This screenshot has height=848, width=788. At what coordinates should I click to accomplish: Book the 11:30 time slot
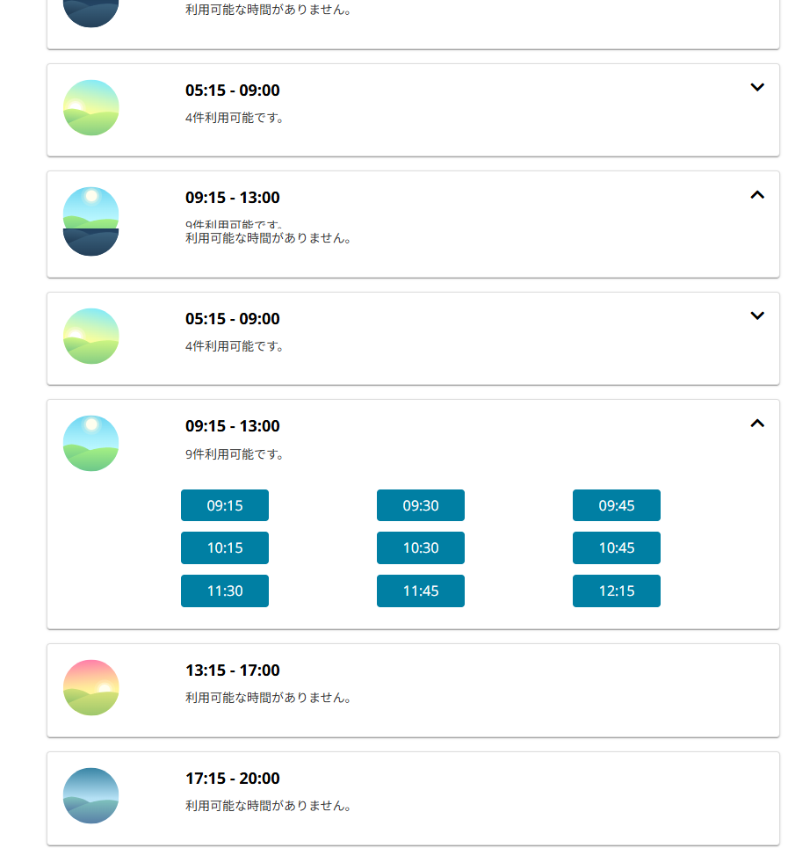225,591
